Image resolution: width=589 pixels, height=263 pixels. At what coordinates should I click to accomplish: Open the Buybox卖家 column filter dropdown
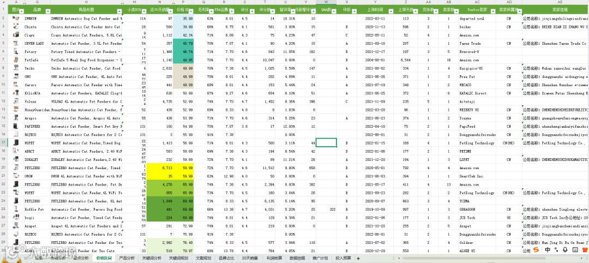pyautogui.click(x=493, y=11)
